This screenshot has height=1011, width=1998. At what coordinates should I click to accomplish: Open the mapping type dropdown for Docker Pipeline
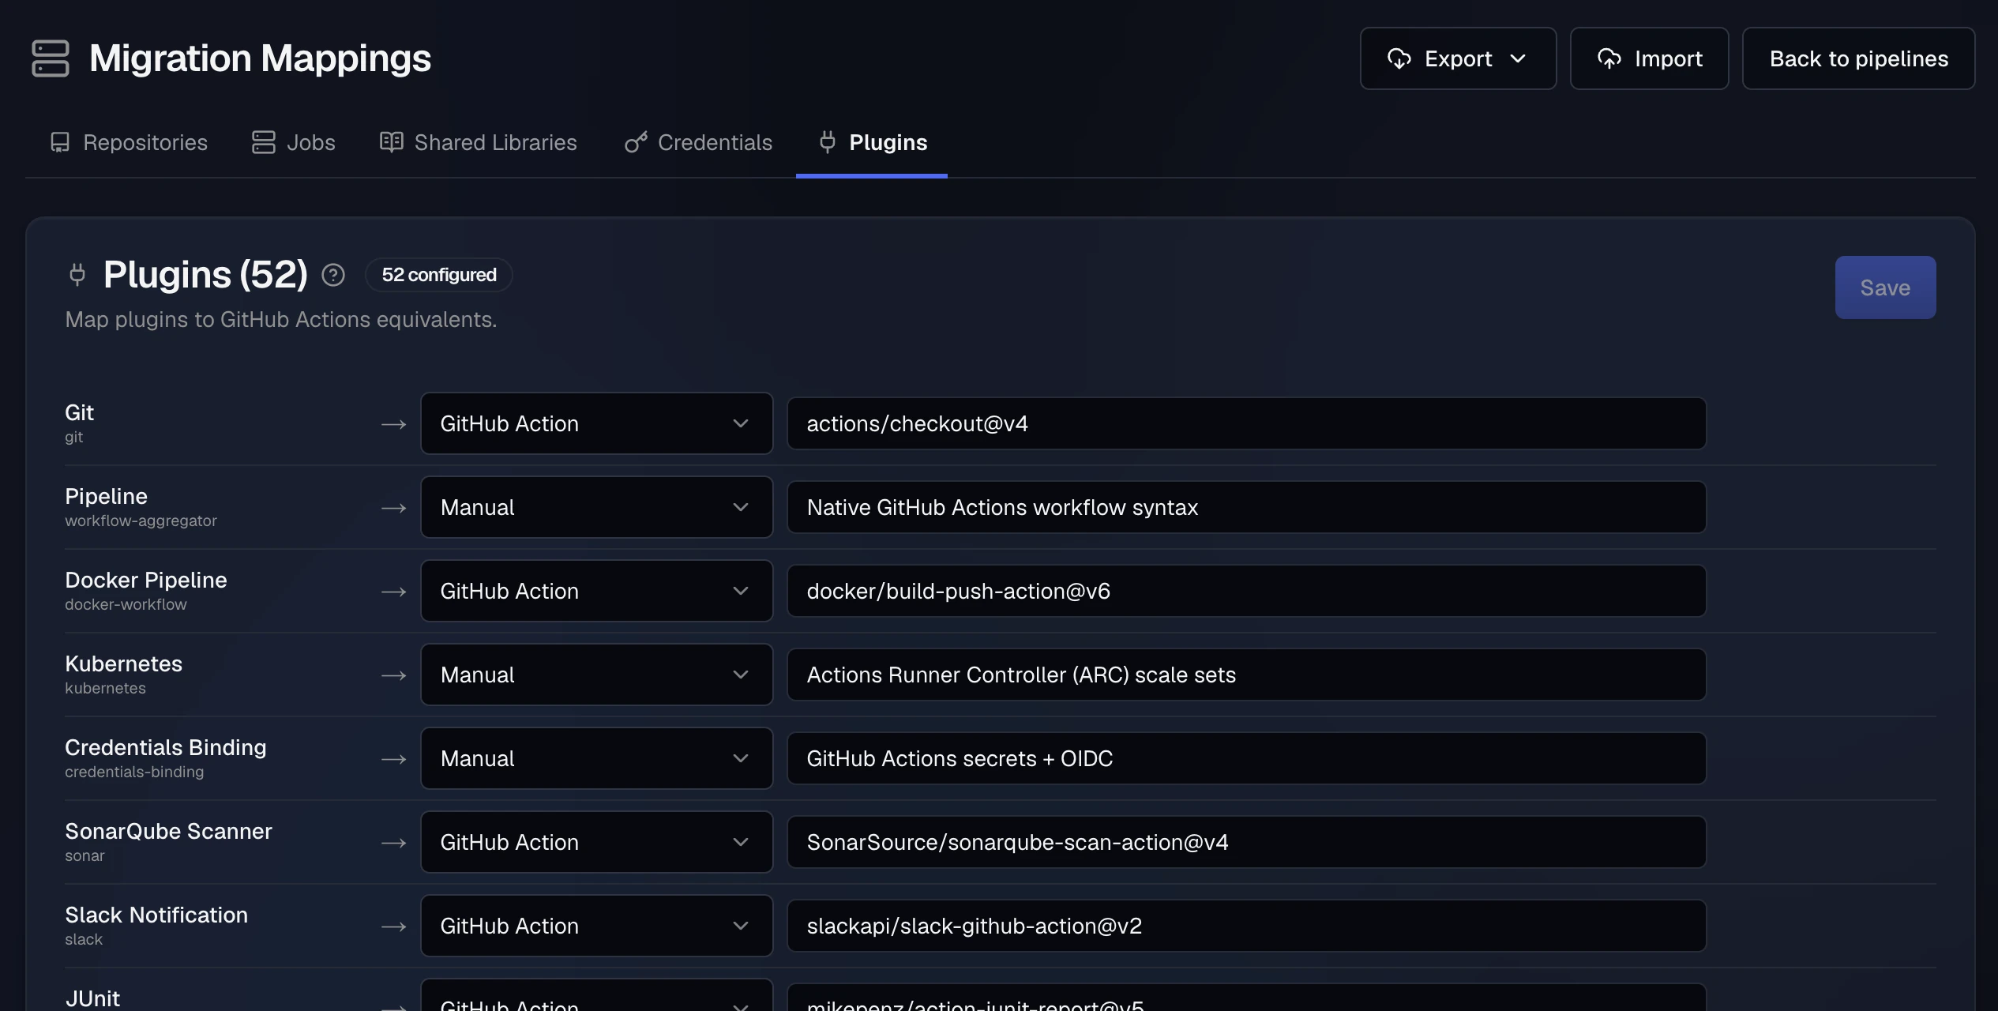point(596,591)
